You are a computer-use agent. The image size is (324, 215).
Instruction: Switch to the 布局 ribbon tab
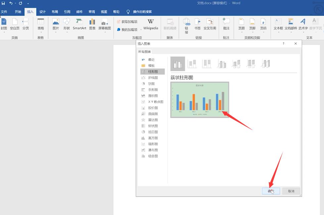55,12
